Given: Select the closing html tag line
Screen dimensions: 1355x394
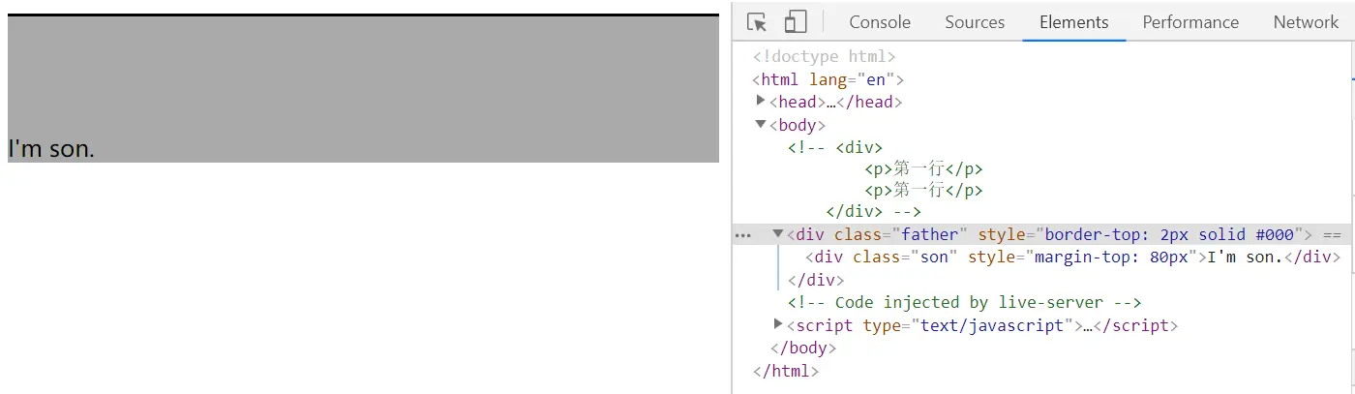Looking at the screenshot, I should pos(786,370).
